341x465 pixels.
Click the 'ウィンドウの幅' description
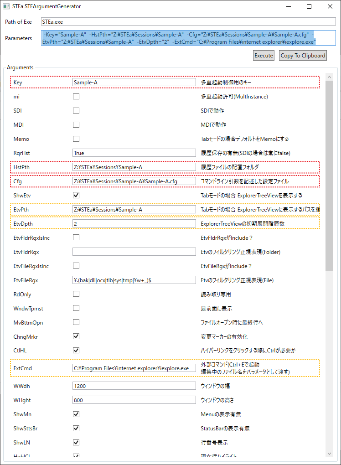215,386
